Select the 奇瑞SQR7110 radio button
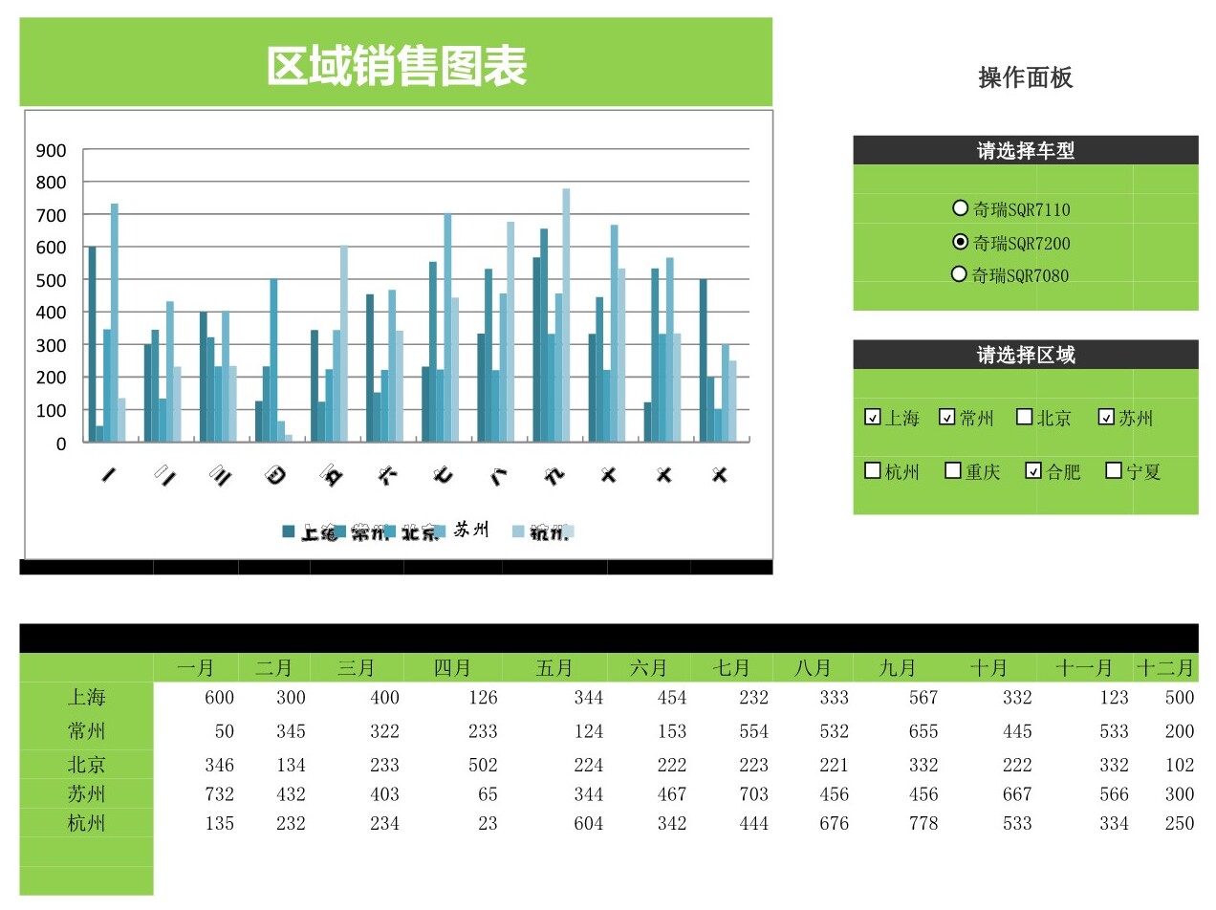The height and width of the screenshot is (910, 1216). [x=960, y=208]
